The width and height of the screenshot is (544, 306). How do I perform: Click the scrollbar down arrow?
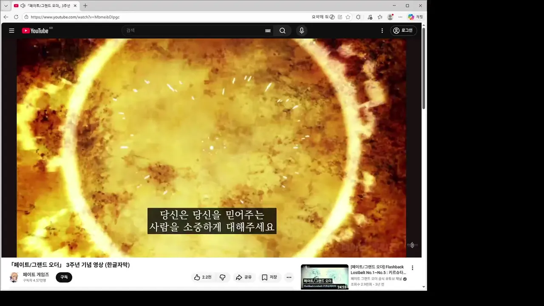point(424,287)
